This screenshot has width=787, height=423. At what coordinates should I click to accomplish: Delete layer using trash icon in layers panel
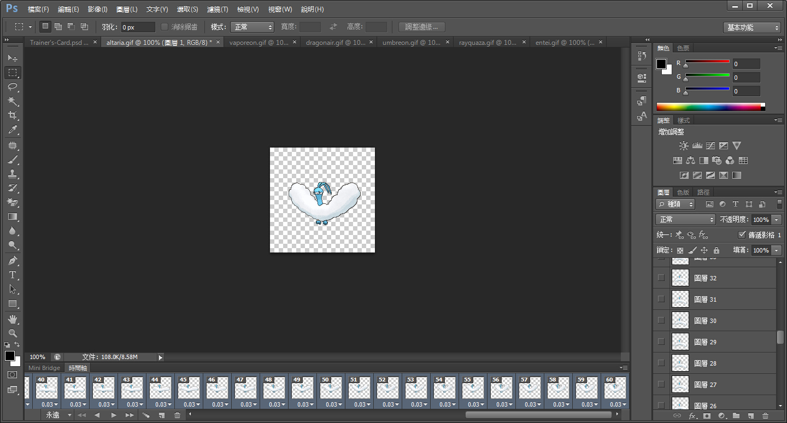click(765, 416)
